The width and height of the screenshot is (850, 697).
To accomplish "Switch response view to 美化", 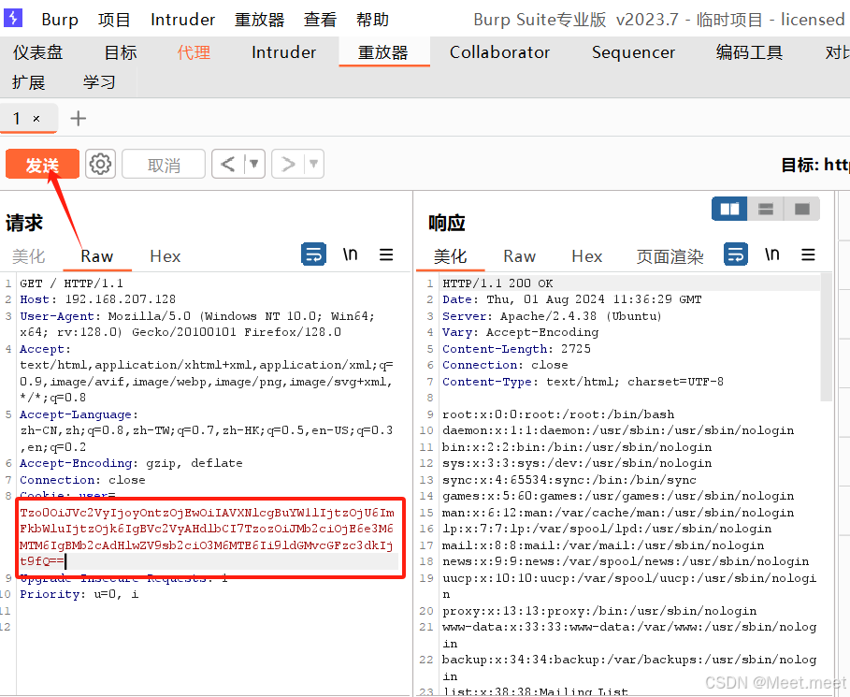I will [450, 256].
